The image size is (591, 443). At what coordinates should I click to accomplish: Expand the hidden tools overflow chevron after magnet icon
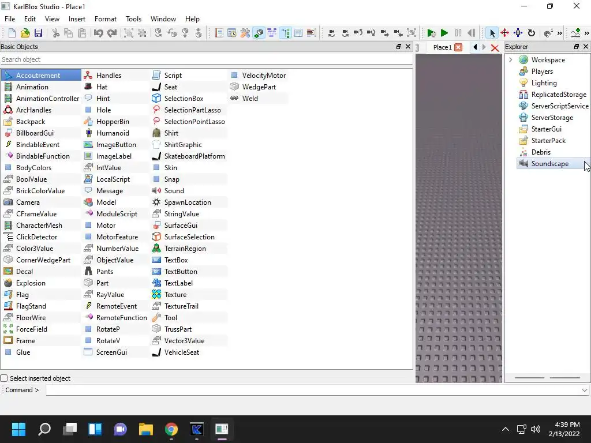(560, 33)
